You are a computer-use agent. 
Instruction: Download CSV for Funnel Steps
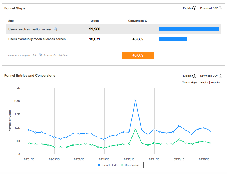coord(209,8)
